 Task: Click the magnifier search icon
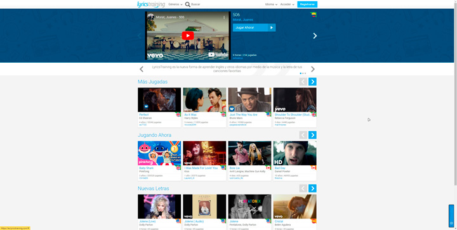pos(188,4)
